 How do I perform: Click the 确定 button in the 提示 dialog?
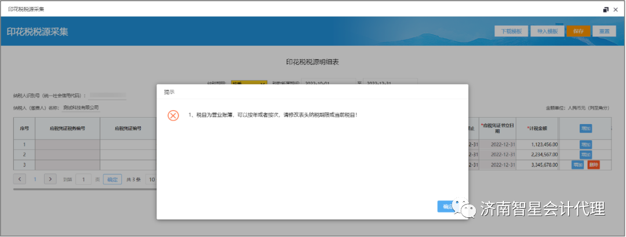(447, 206)
